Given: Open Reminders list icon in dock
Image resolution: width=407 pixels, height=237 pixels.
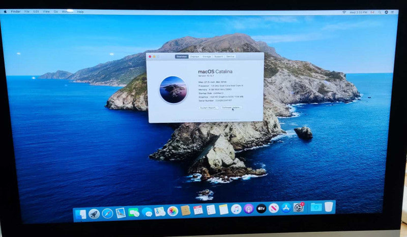Looking at the screenshot, I should point(211,210).
